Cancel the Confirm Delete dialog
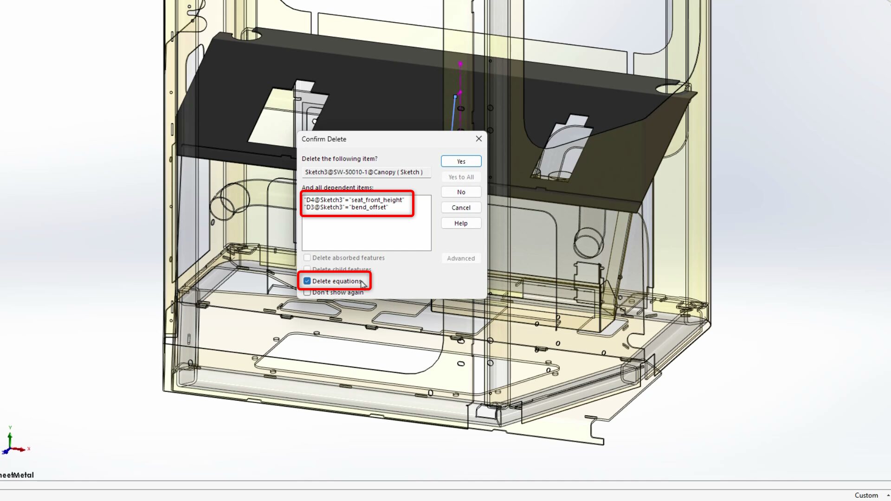The height and width of the screenshot is (501, 891). [x=461, y=208]
